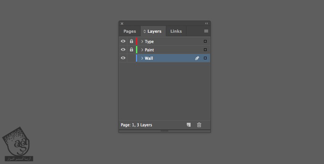This screenshot has width=324, height=164.
Task: Click the selection square on Wall layer
Action: click(205, 58)
